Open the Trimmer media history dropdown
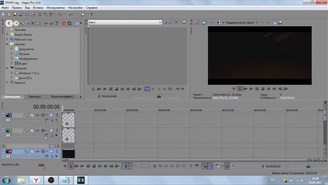This screenshot has height=185, width=328. pos(160,22)
